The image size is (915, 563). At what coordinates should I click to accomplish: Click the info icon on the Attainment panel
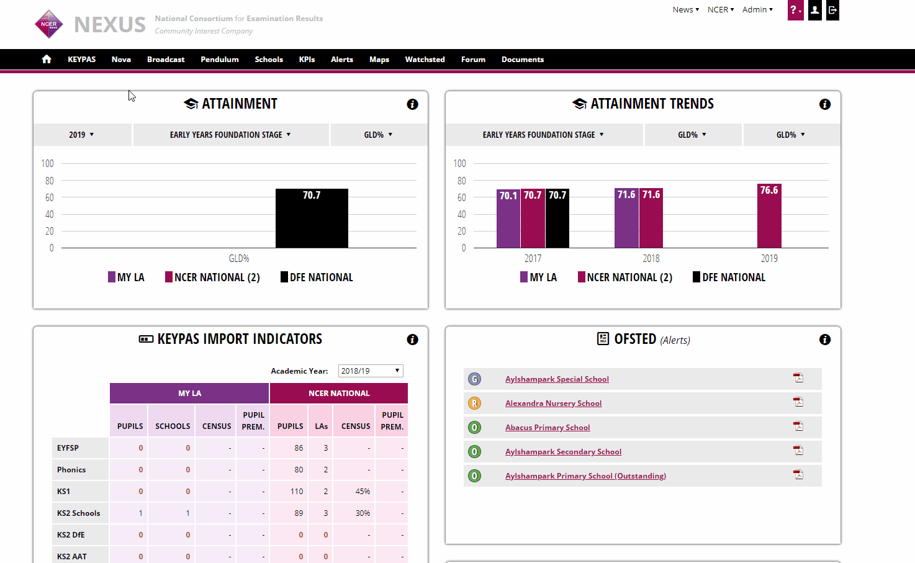[x=412, y=104]
